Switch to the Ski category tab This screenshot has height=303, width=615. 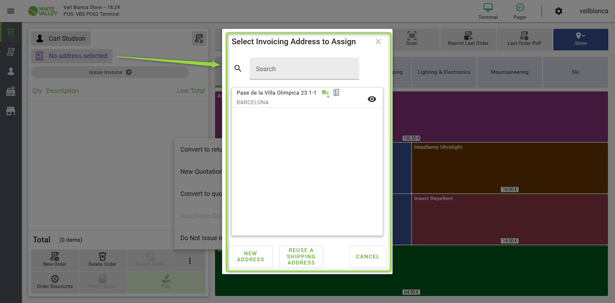pyautogui.click(x=575, y=72)
